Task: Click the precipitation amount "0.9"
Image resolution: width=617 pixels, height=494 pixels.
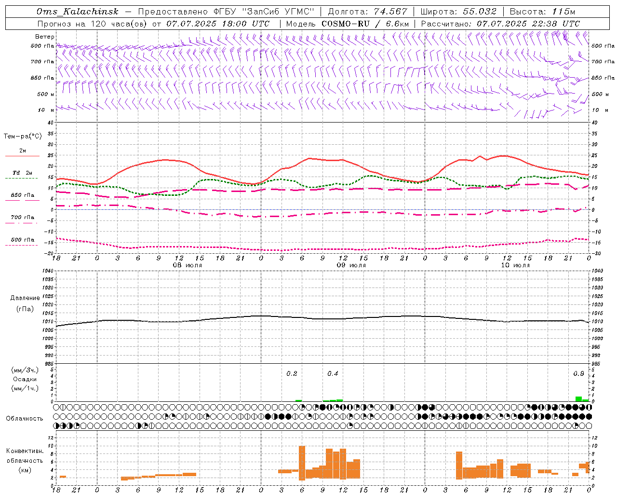Action: [x=578, y=374]
